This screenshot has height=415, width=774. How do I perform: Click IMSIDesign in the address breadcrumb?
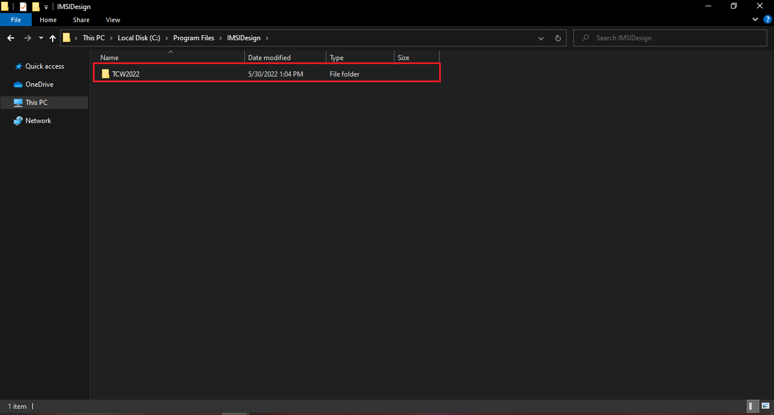(244, 38)
